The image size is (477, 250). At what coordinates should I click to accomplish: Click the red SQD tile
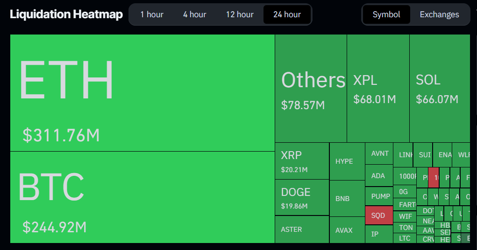coord(379,215)
